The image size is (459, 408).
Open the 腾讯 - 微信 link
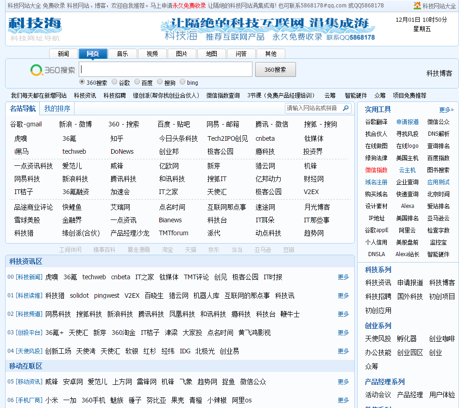(272, 125)
